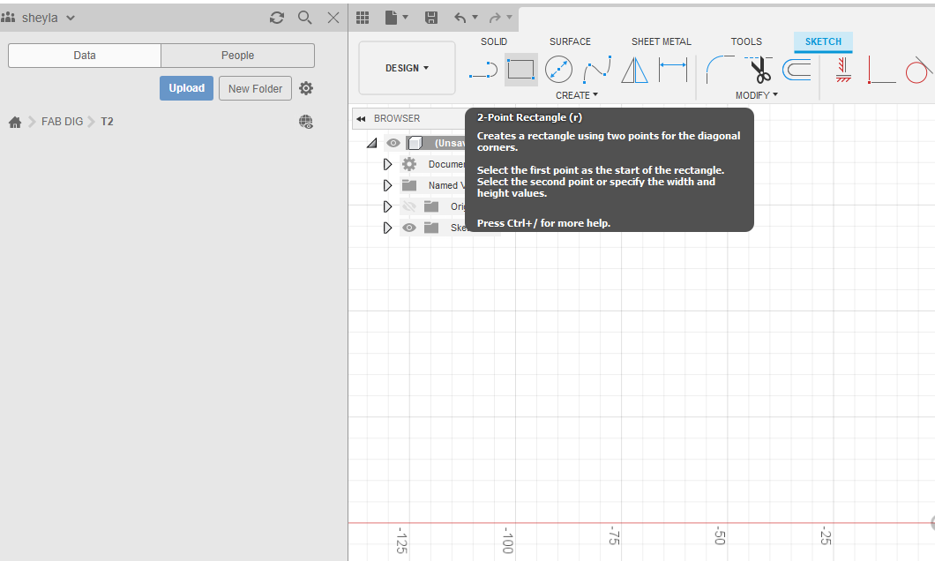Save the design

tap(431, 18)
